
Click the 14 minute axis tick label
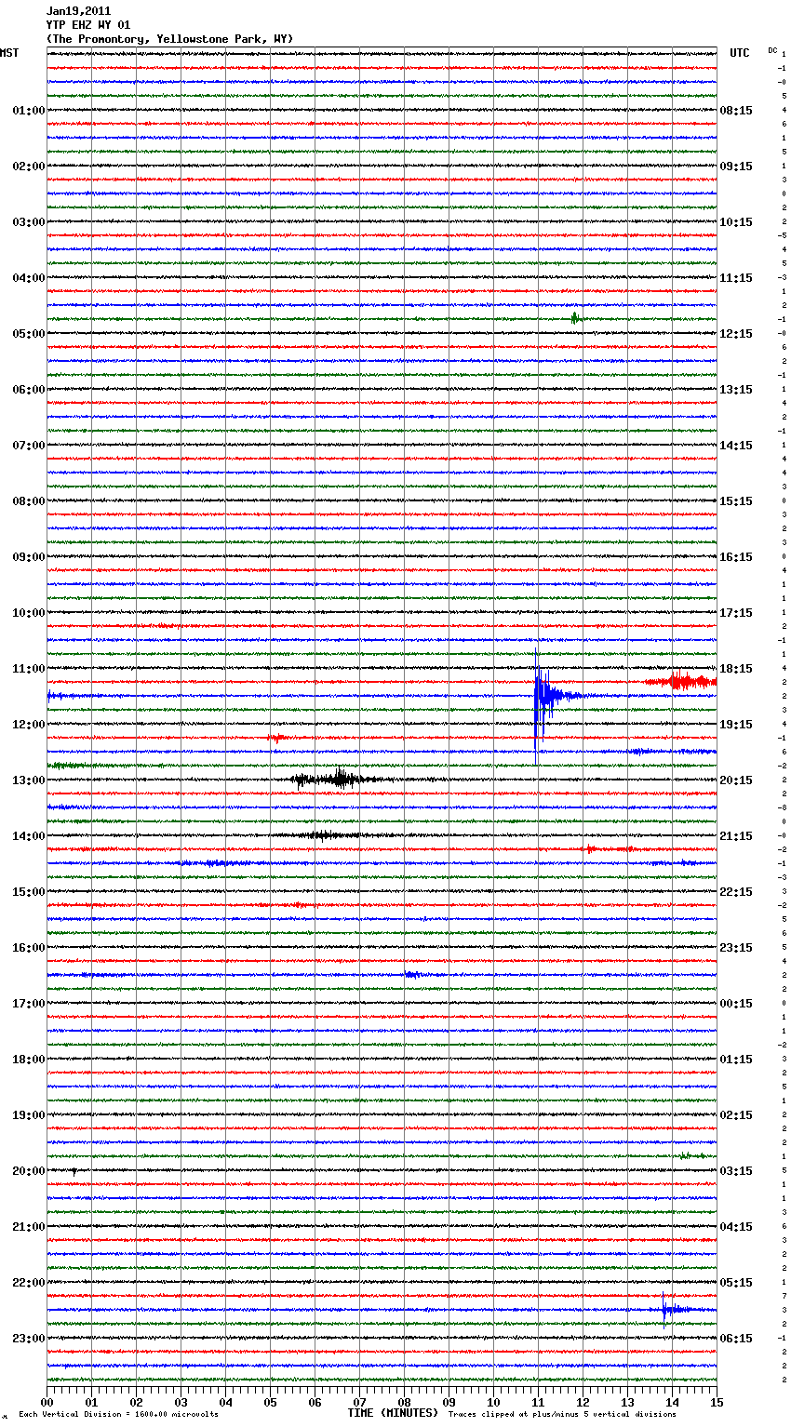click(672, 1402)
